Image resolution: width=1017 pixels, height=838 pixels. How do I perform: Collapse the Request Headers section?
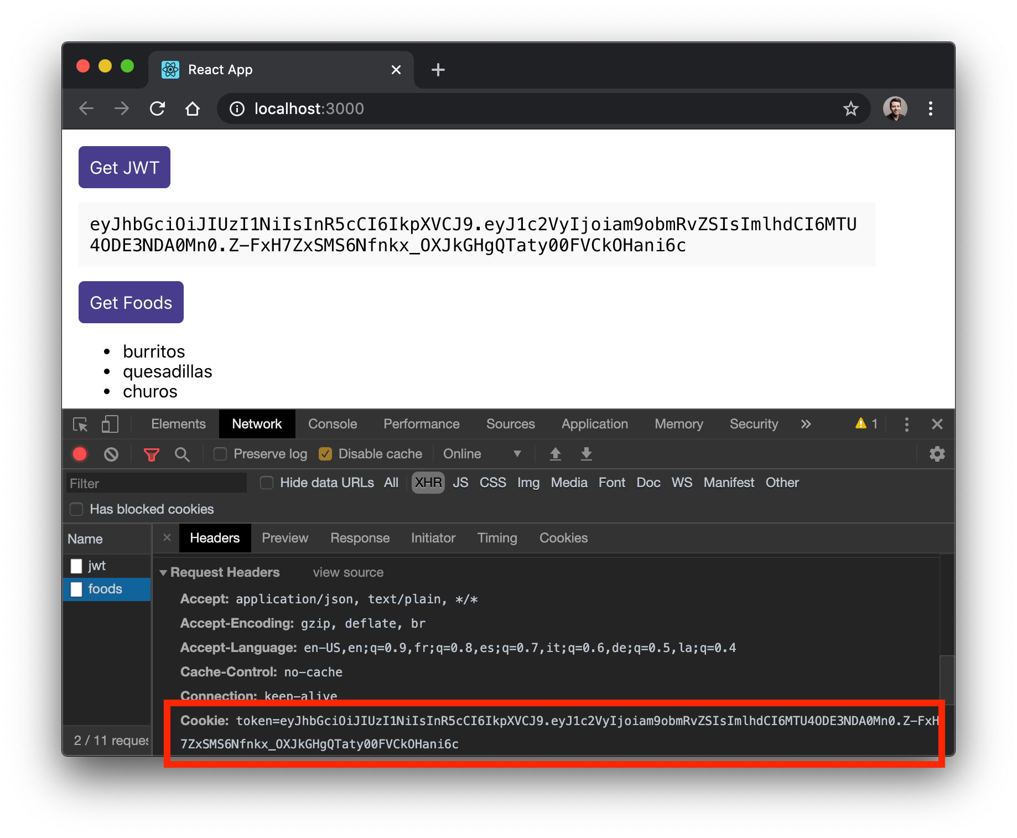163,573
